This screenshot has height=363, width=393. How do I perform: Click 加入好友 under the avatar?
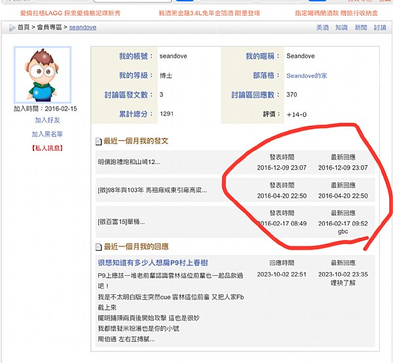click(x=47, y=120)
